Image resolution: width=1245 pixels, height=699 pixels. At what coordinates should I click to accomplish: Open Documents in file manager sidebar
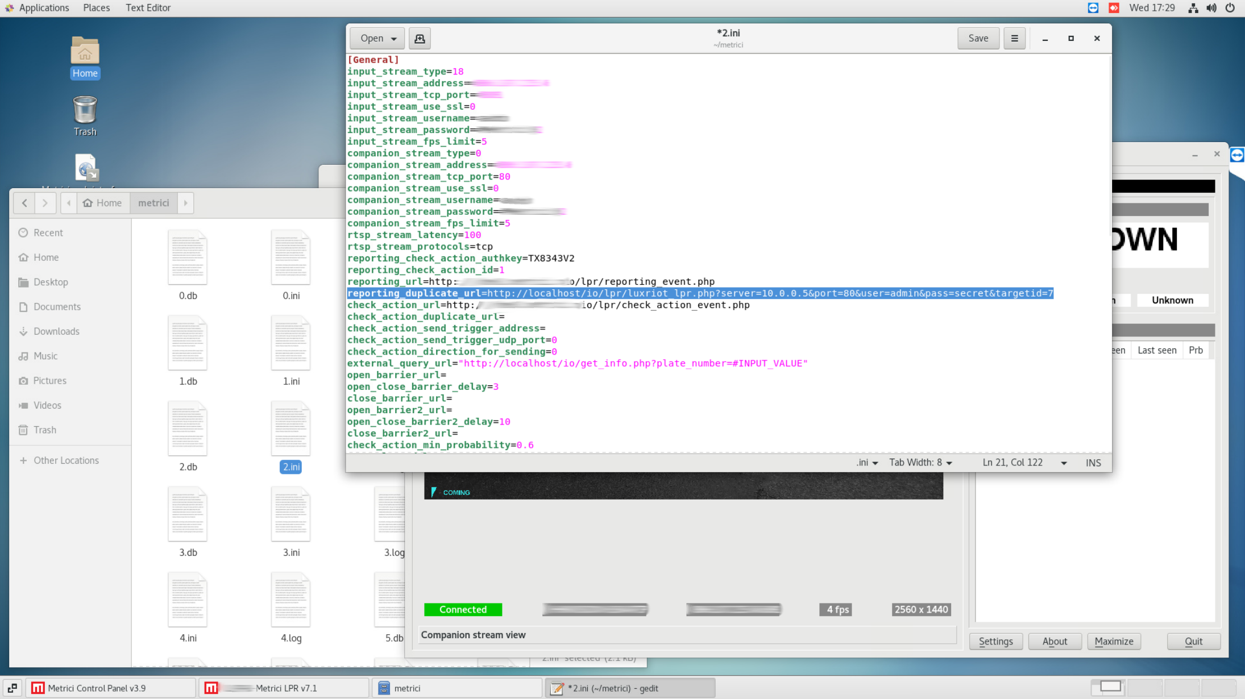(57, 306)
